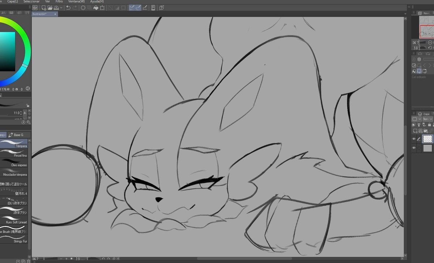Select the Mezclador témpera brush
Screen dimensions: 434x263
(14, 172)
